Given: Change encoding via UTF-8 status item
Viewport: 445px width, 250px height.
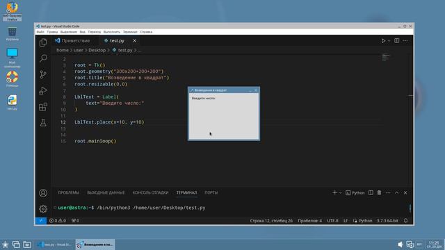Looking at the screenshot, I should pyautogui.click(x=332, y=221).
